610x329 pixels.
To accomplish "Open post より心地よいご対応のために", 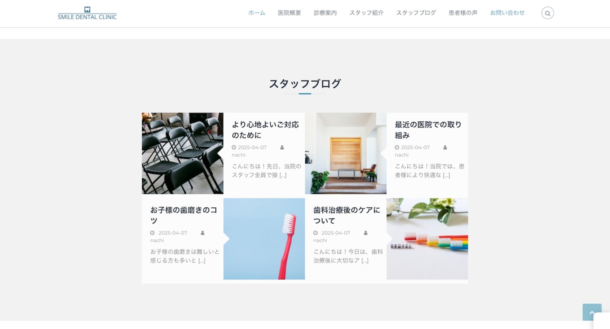I will pos(265,130).
